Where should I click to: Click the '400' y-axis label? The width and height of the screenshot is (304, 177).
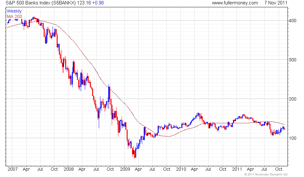[293, 21]
